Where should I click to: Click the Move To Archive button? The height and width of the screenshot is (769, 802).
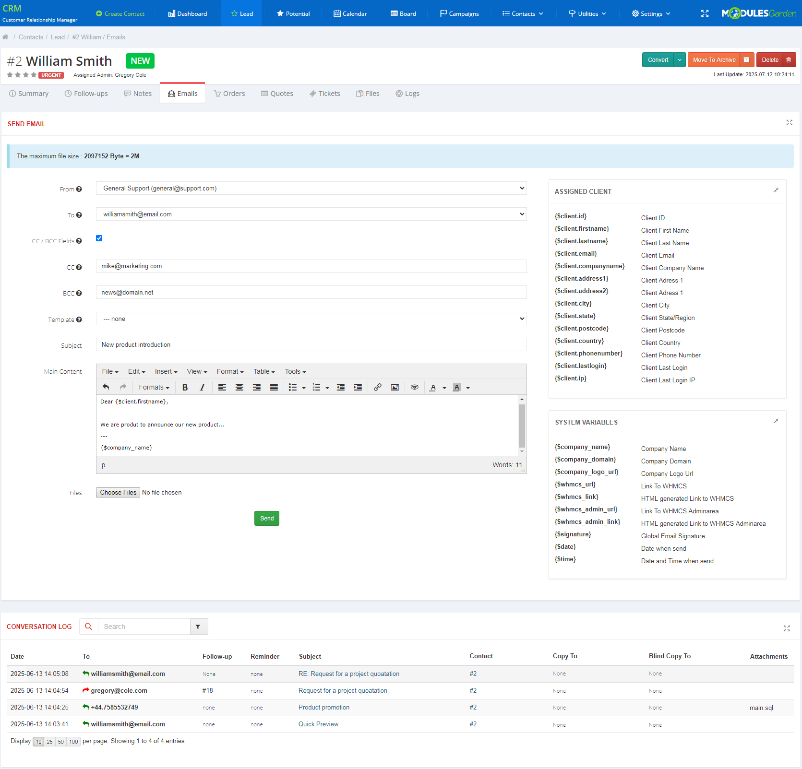coord(715,59)
